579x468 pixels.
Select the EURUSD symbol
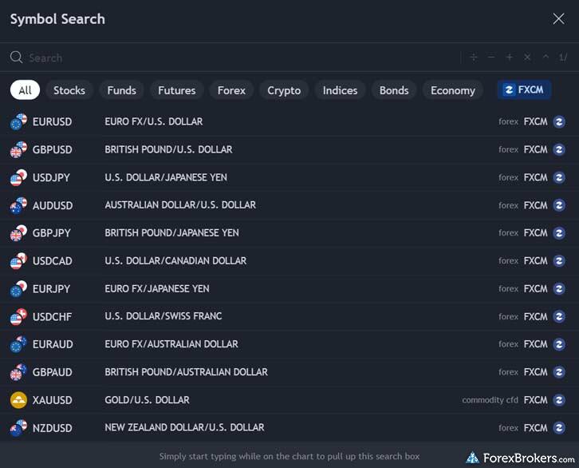coord(52,121)
